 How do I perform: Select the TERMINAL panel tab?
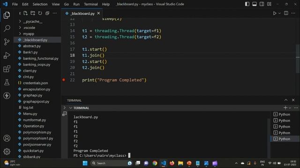pyautogui.click(x=74, y=100)
